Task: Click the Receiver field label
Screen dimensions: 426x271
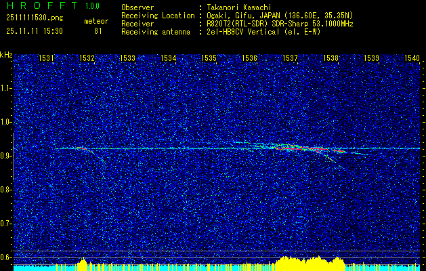Action: tap(137, 24)
